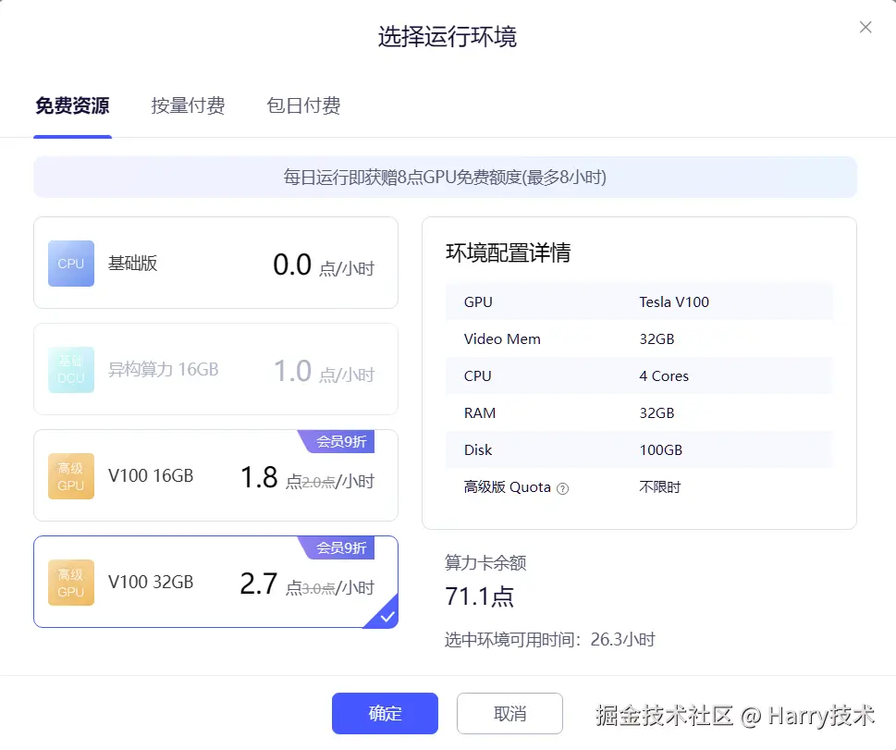Open the 包日付费 tab
896x750 pixels.
point(303,105)
